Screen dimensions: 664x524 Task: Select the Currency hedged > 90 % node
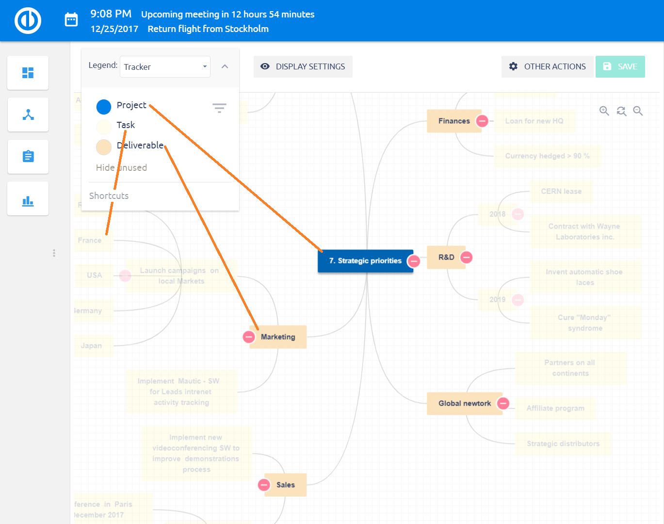[x=548, y=156]
